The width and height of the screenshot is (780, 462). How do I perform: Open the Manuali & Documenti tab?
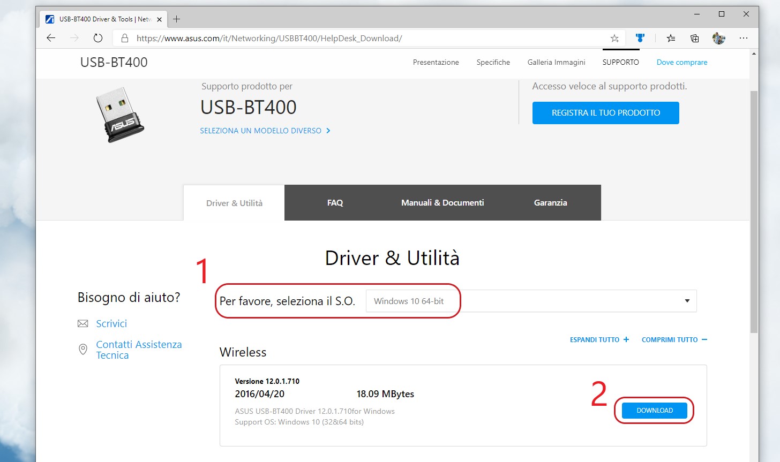tap(442, 202)
